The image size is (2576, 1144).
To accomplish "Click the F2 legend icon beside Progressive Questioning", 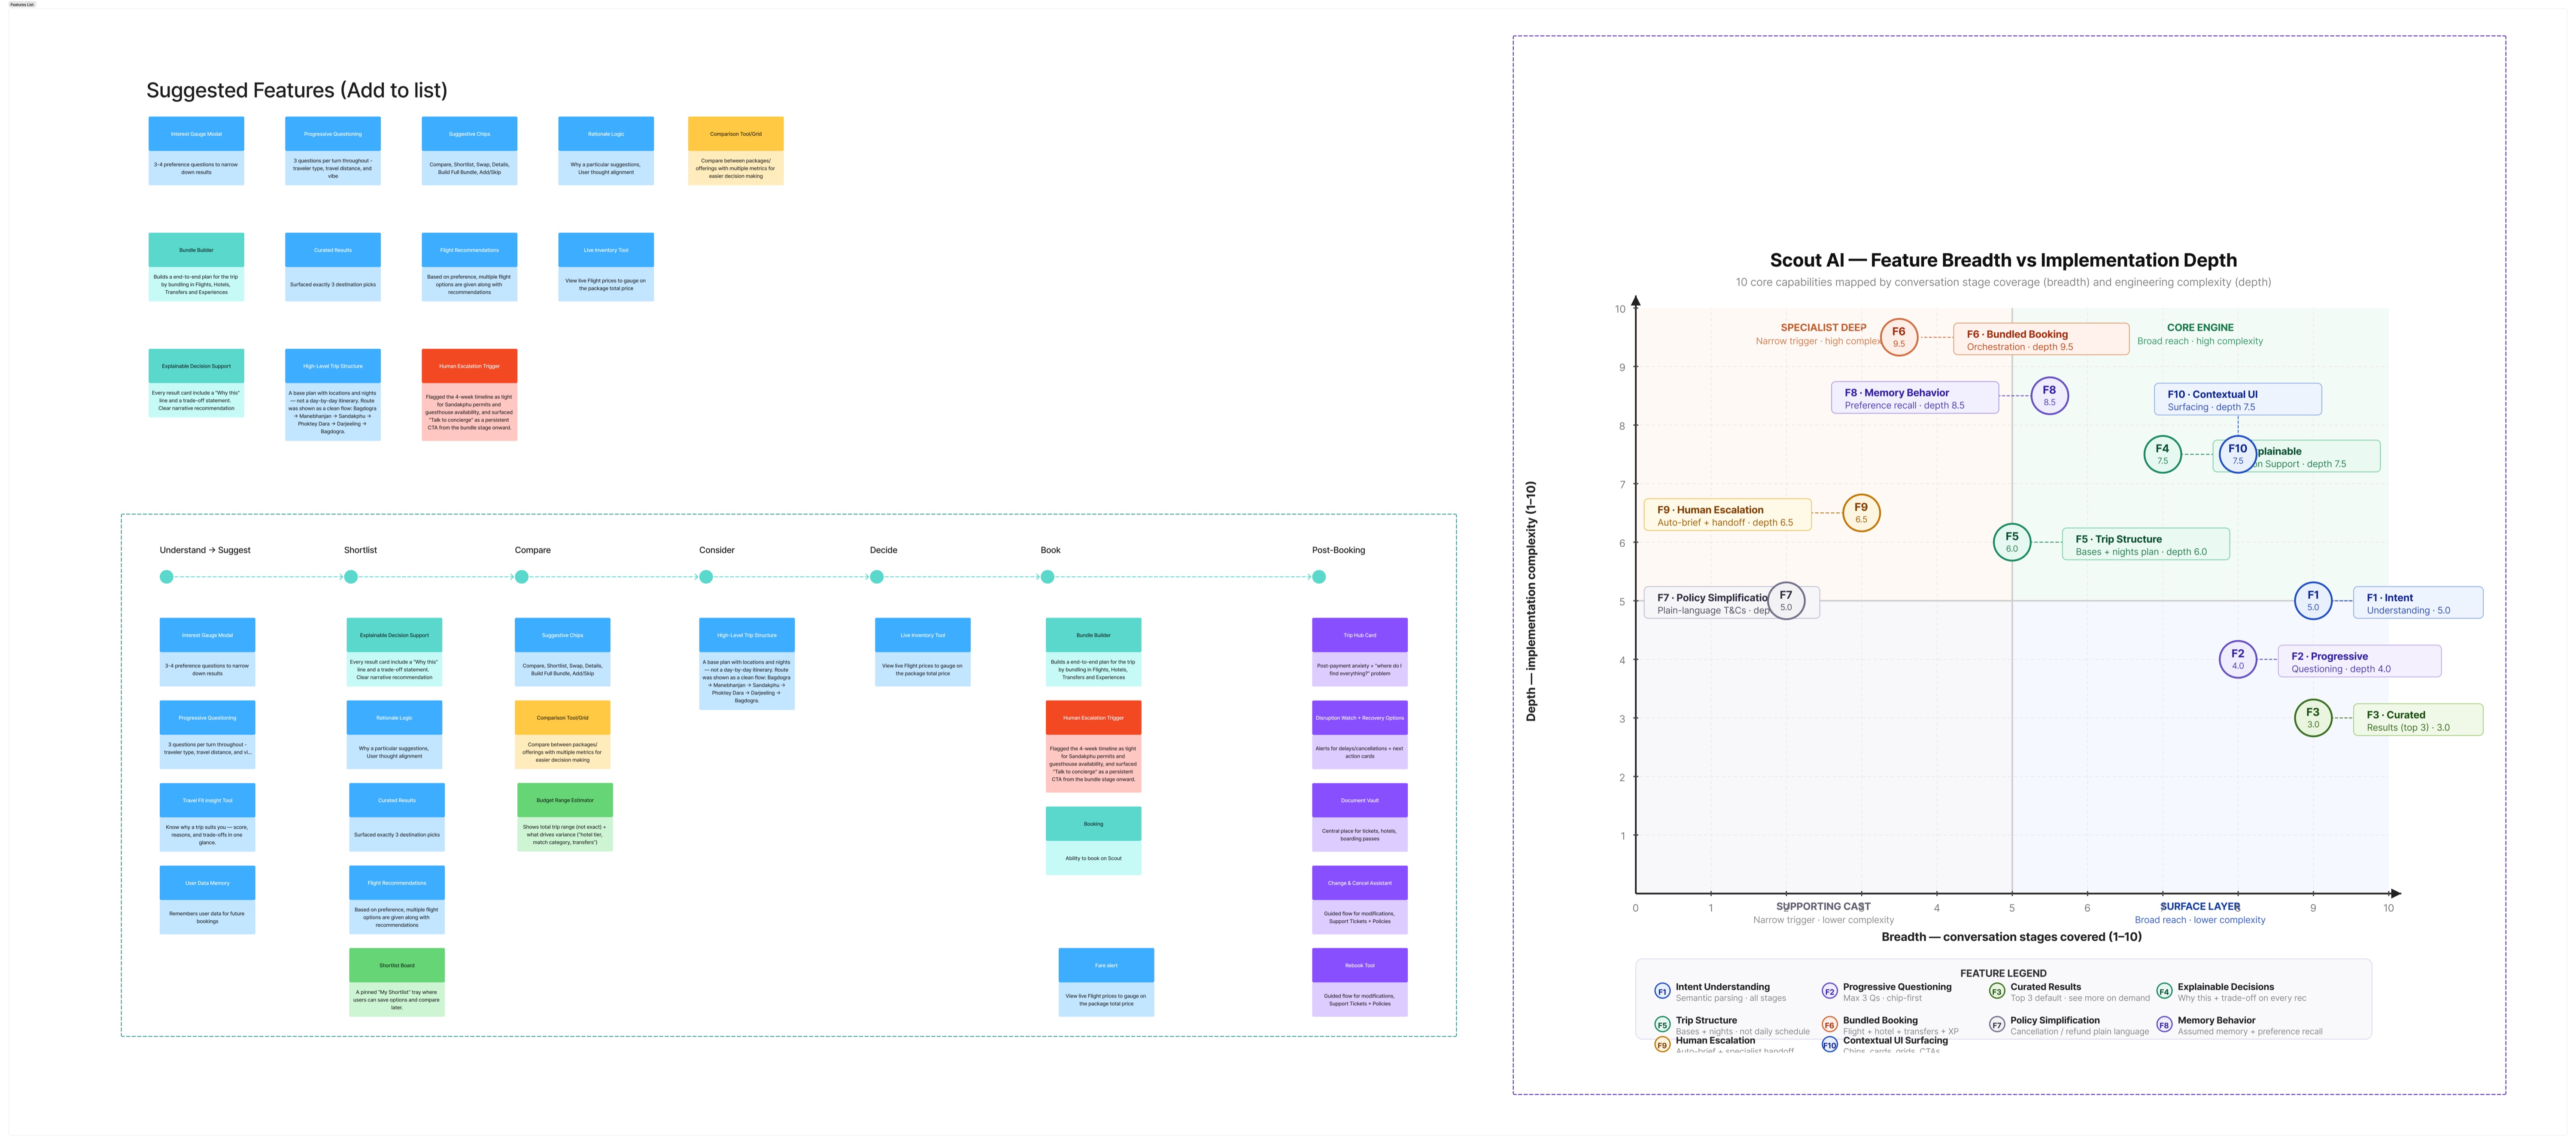I will pos(1829,992).
